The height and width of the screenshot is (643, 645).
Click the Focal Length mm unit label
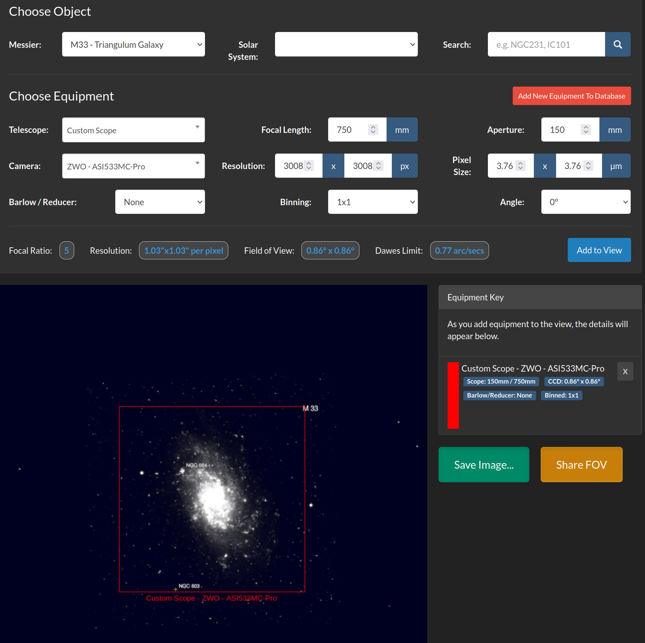(x=402, y=130)
